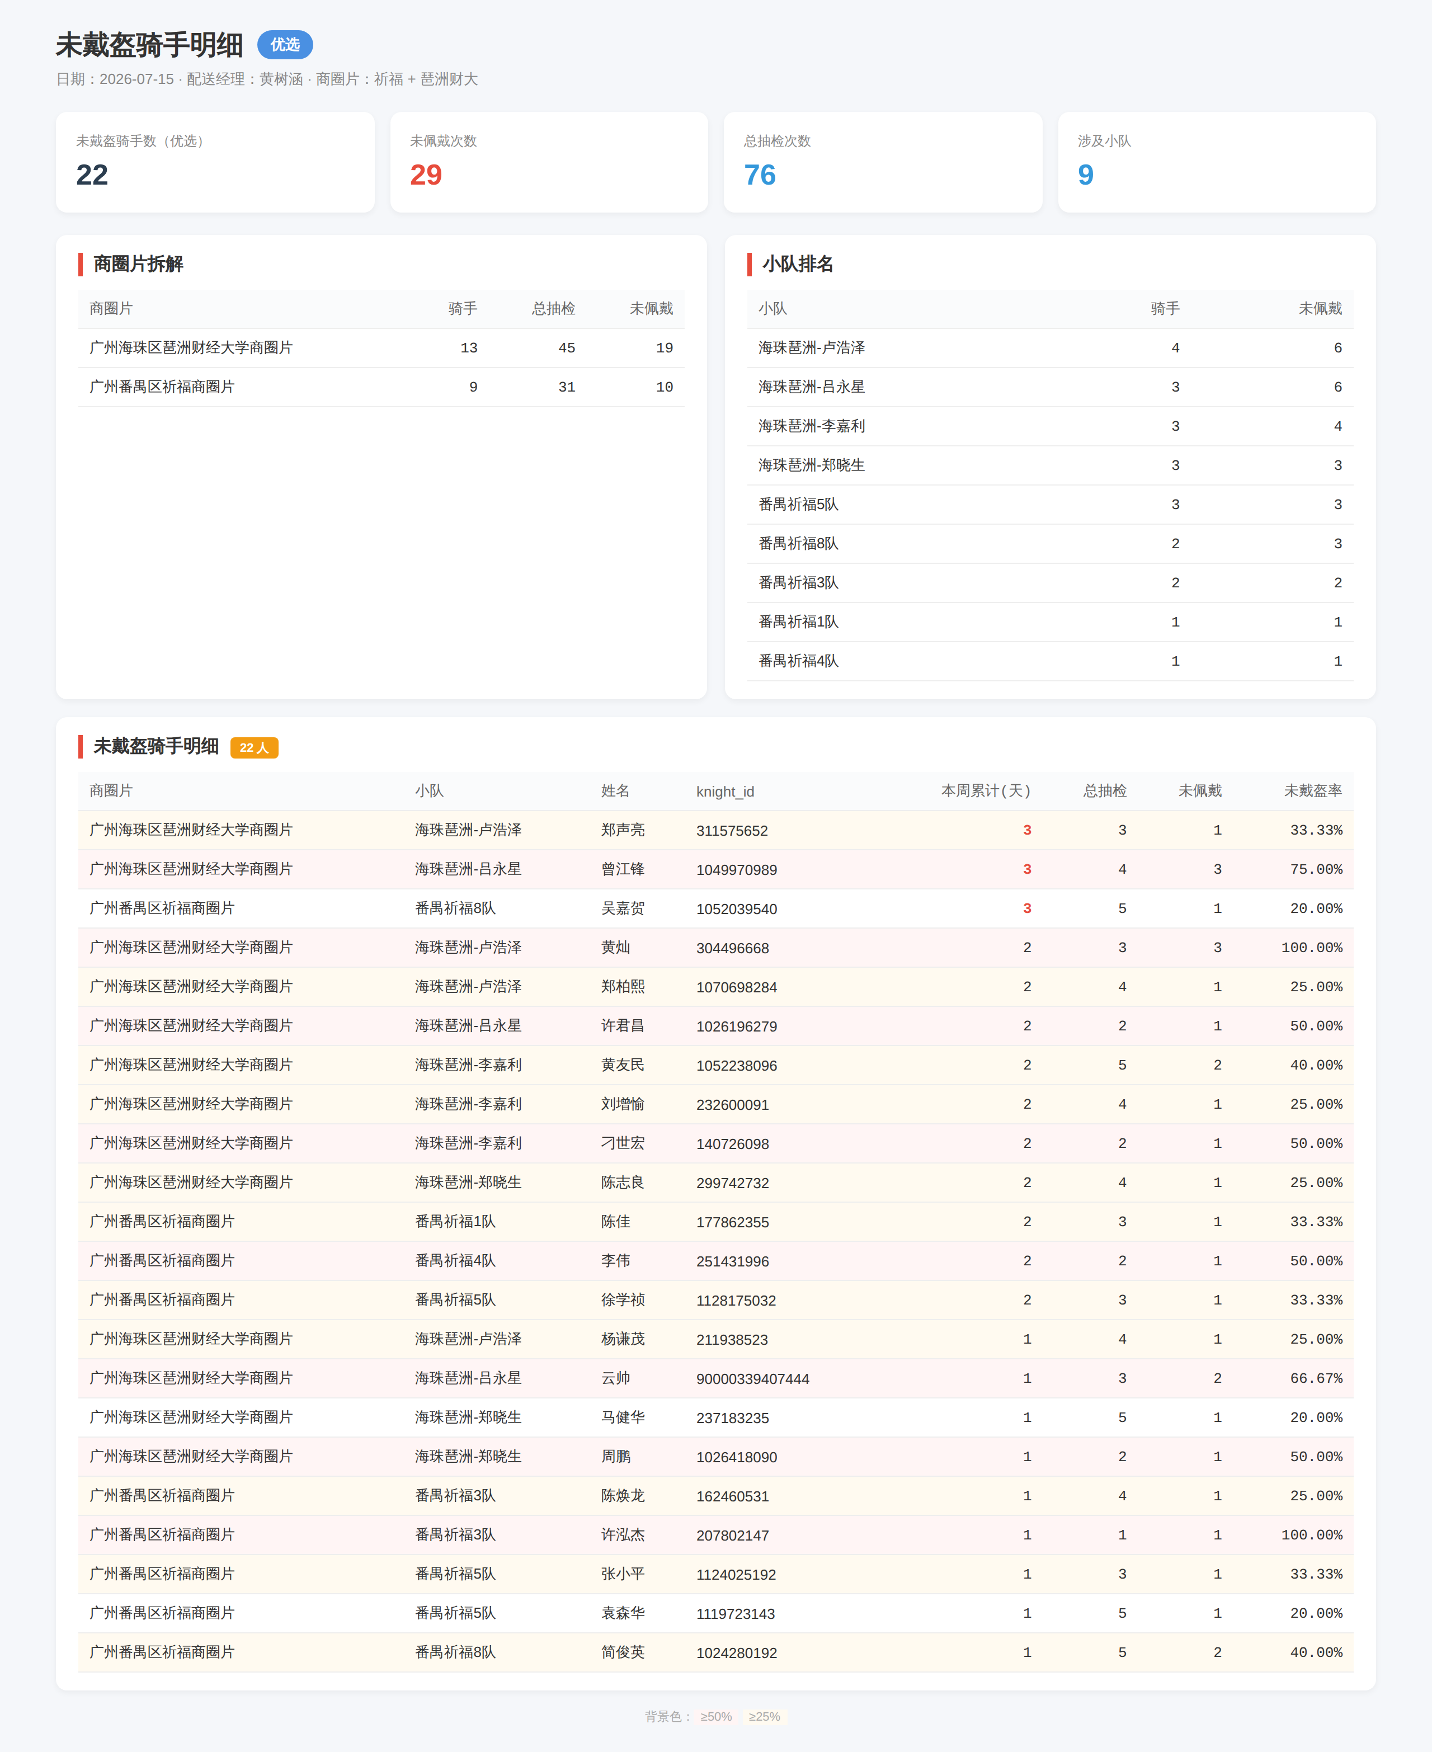Click the 66.67% rate for 云帅
The height and width of the screenshot is (1752, 1432).
(x=1316, y=1378)
